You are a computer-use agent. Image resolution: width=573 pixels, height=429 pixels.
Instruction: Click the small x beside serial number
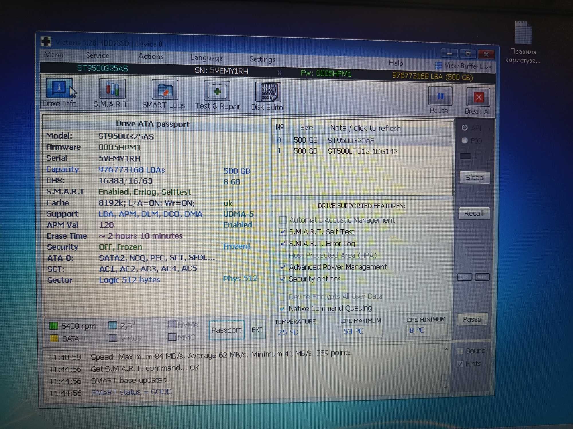click(x=279, y=73)
